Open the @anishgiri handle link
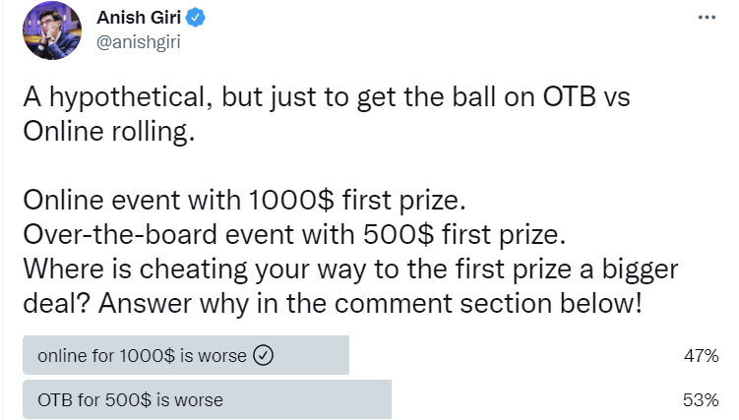 tap(139, 41)
